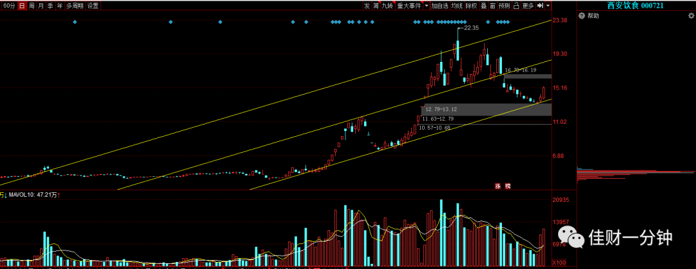Toggle the 九转 indicator
696x269 pixels.
click(x=387, y=6)
